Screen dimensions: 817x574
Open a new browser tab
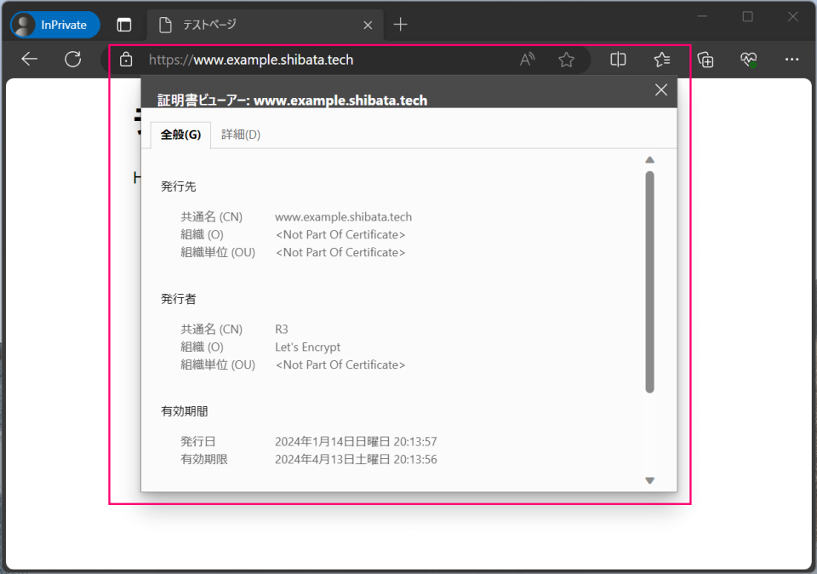point(400,25)
